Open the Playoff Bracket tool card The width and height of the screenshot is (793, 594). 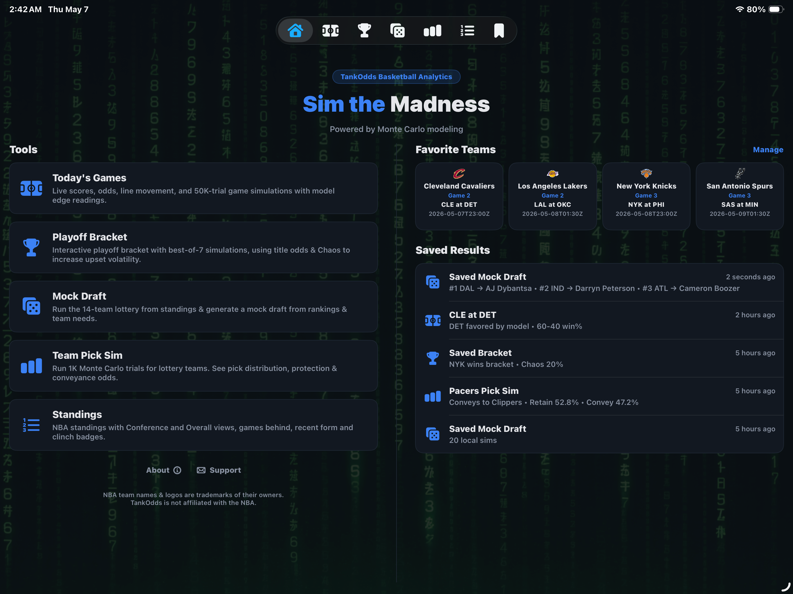tap(193, 248)
